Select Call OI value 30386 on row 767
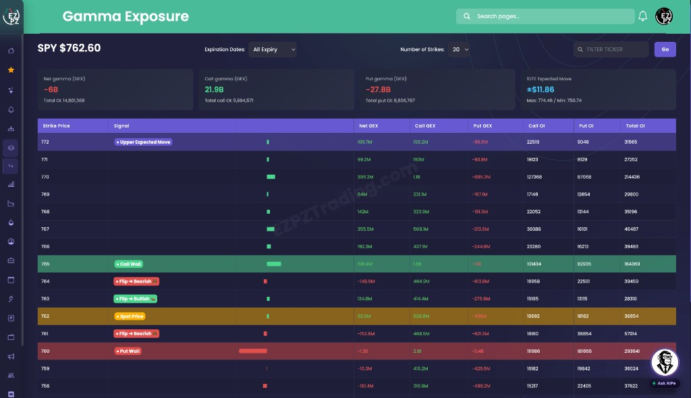The width and height of the screenshot is (691, 398). pos(534,229)
